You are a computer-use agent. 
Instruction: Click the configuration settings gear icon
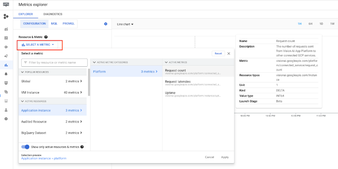pyautogui.click(x=106, y=24)
